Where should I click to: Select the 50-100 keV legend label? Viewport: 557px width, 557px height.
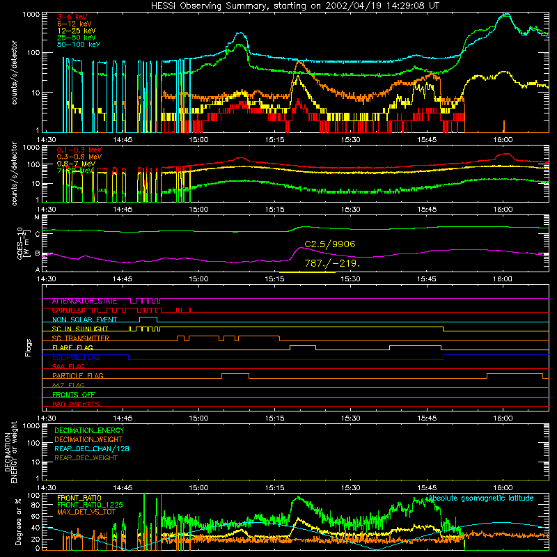[79, 45]
